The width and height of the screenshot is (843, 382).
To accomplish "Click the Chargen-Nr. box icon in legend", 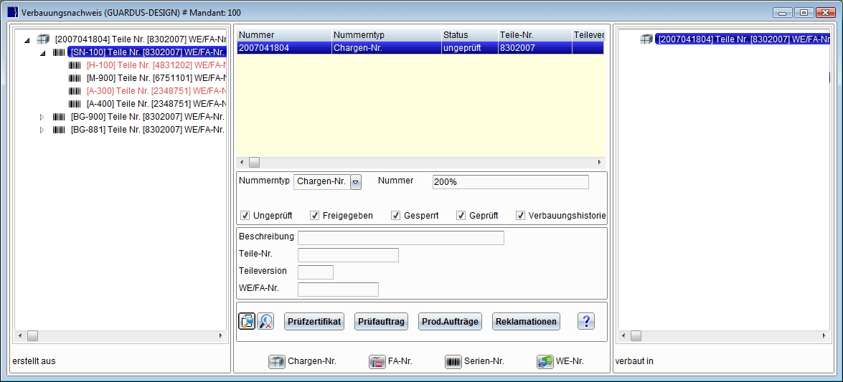I will click(x=277, y=362).
